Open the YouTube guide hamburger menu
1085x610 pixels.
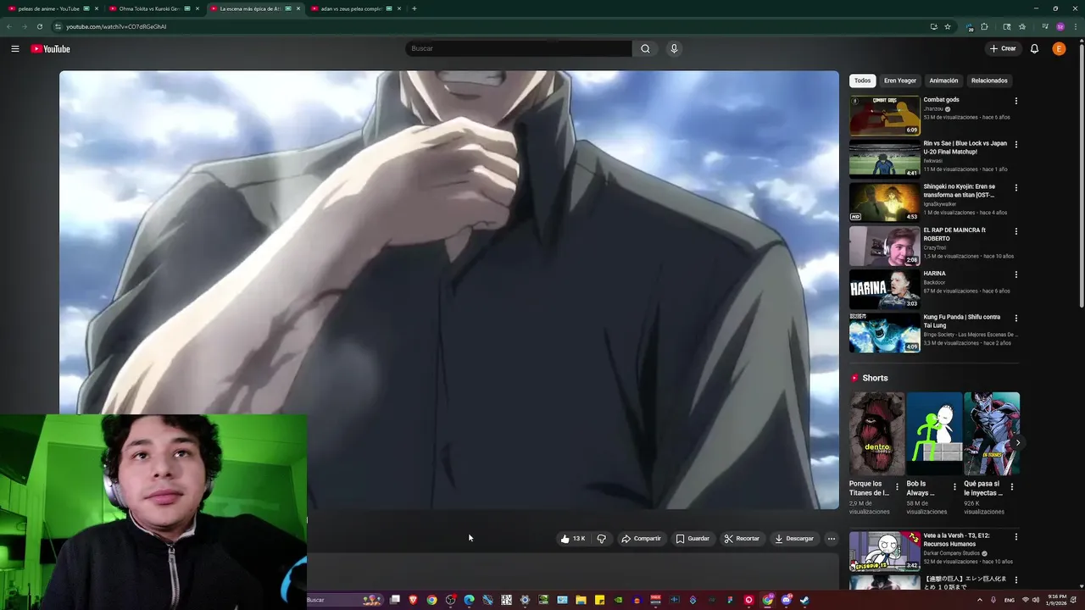pos(14,49)
